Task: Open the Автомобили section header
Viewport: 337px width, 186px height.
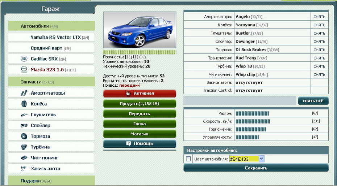Action: coord(51,26)
